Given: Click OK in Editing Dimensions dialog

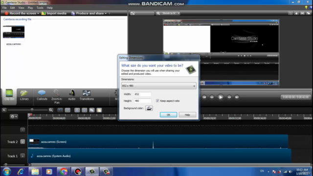Looking at the screenshot, I should pos(168,115).
